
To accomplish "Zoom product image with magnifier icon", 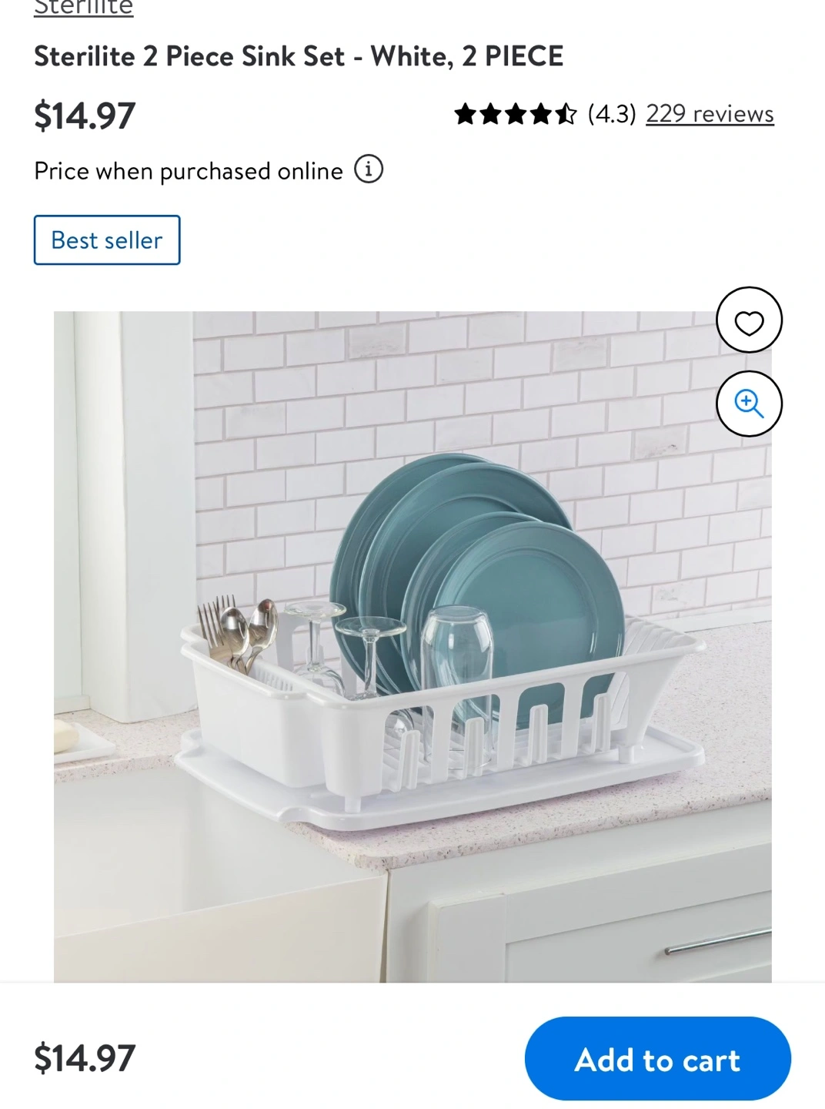I will pos(749,404).
